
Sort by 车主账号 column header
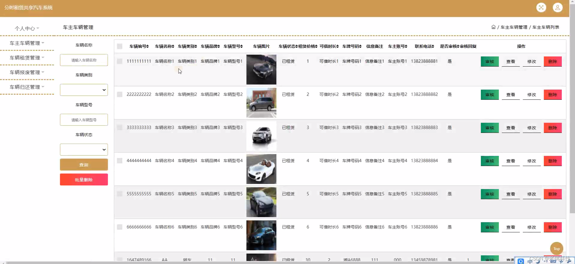click(398, 46)
